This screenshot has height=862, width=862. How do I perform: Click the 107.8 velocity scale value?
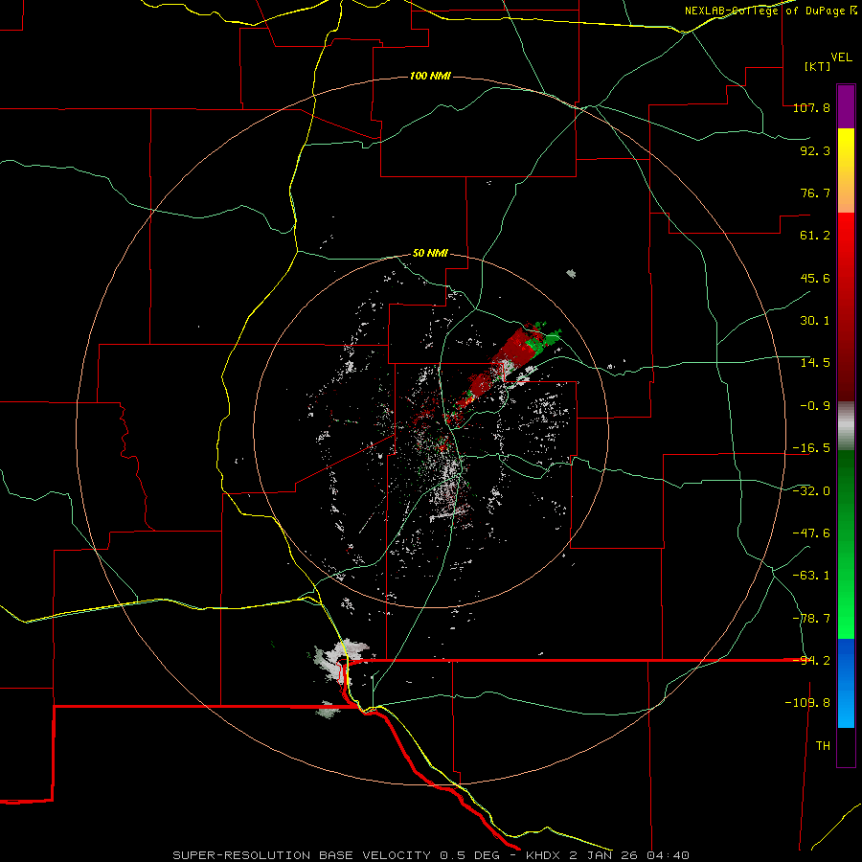(811, 107)
